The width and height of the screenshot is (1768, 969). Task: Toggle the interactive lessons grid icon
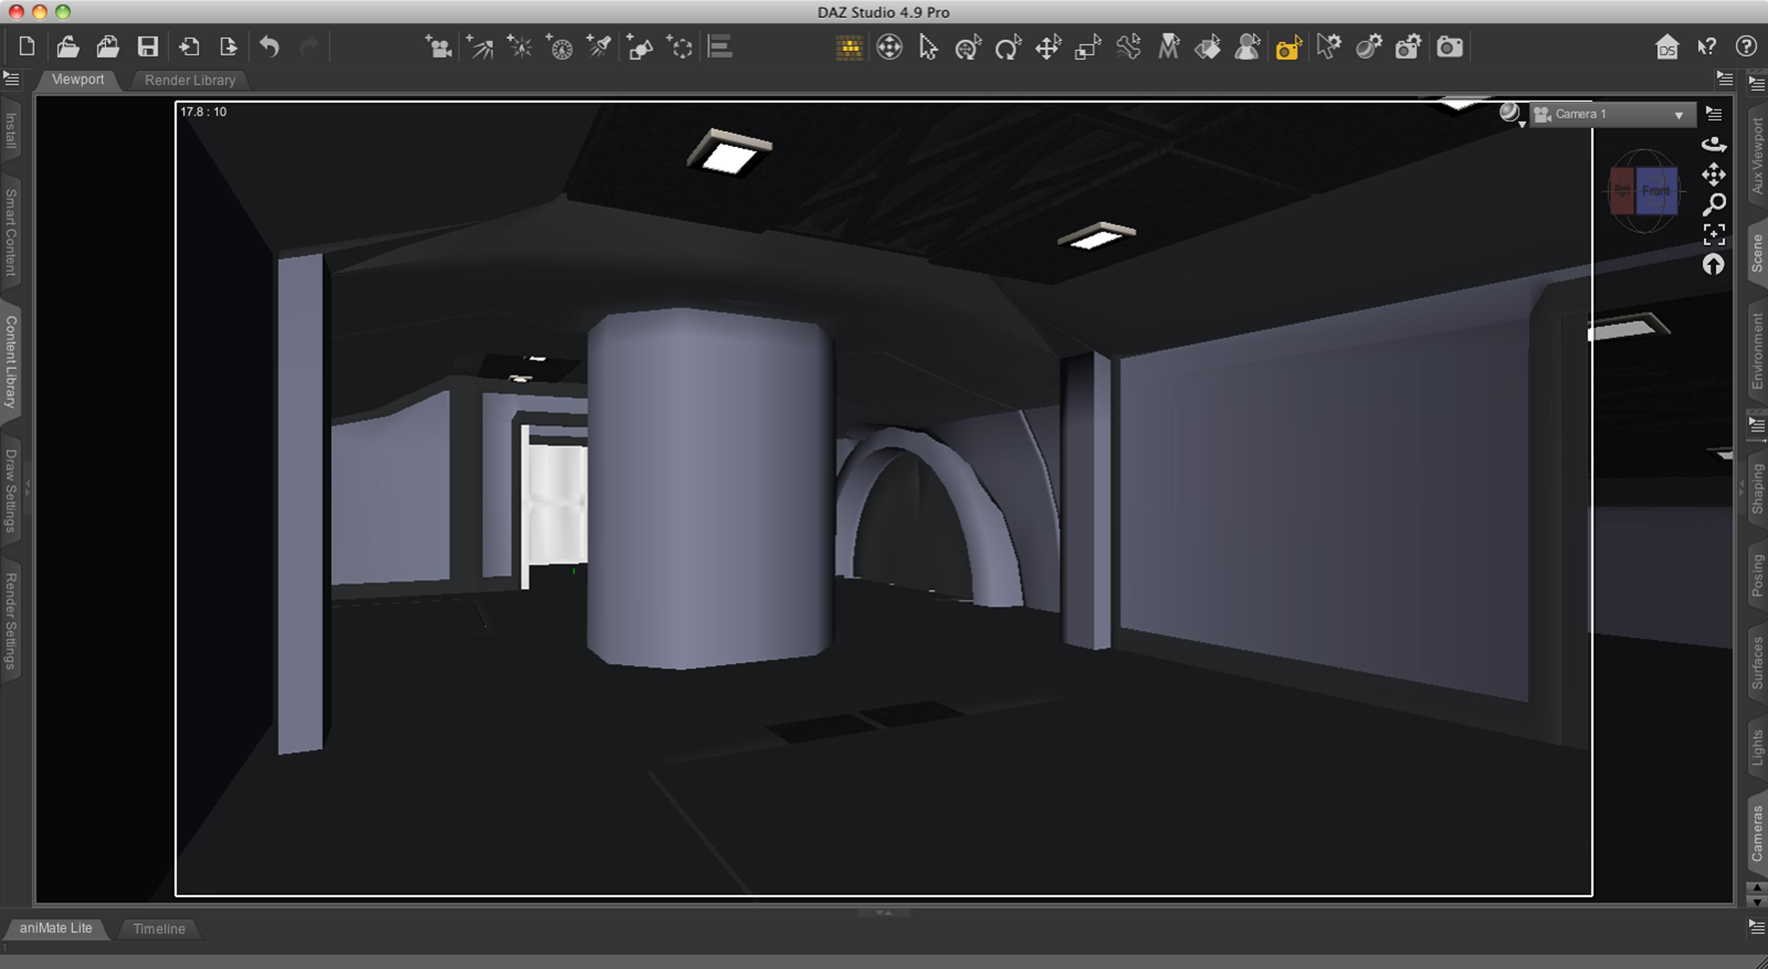coord(849,47)
